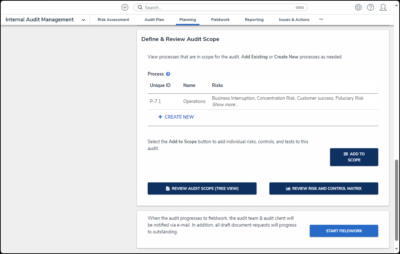Image resolution: width=400 pixels, height=254 pixels.
Task: Click the search options ellipsis icon
Action: coord(299,7)
